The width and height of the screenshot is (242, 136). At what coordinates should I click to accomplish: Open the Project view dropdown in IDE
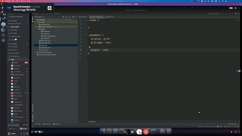tap(40, 17)
